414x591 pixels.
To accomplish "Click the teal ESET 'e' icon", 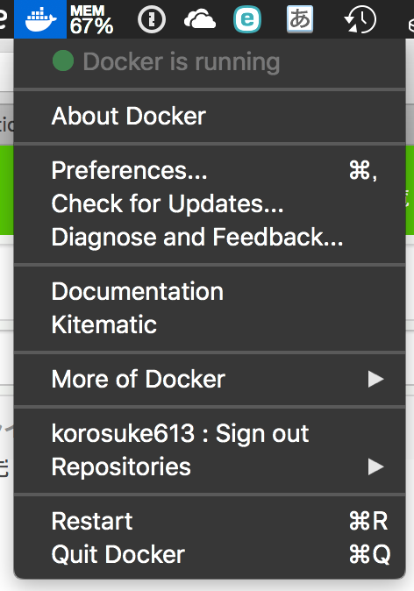I will [247, 19].
